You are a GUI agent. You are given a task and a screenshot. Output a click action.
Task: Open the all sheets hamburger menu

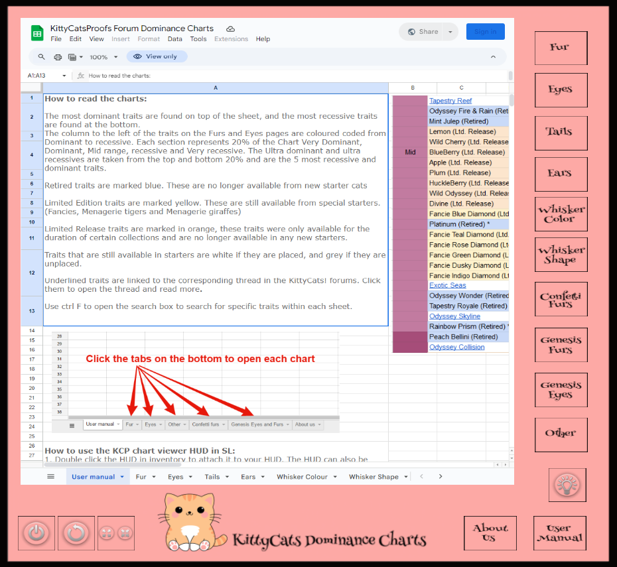(50, 476)
